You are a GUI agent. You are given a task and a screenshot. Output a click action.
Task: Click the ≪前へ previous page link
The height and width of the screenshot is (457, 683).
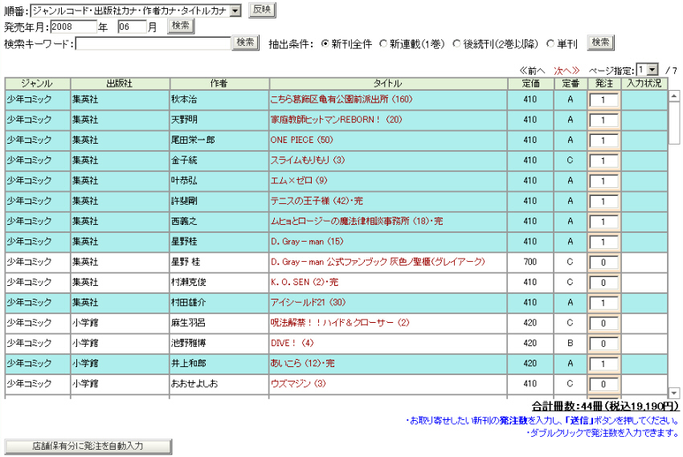(532, 71)
